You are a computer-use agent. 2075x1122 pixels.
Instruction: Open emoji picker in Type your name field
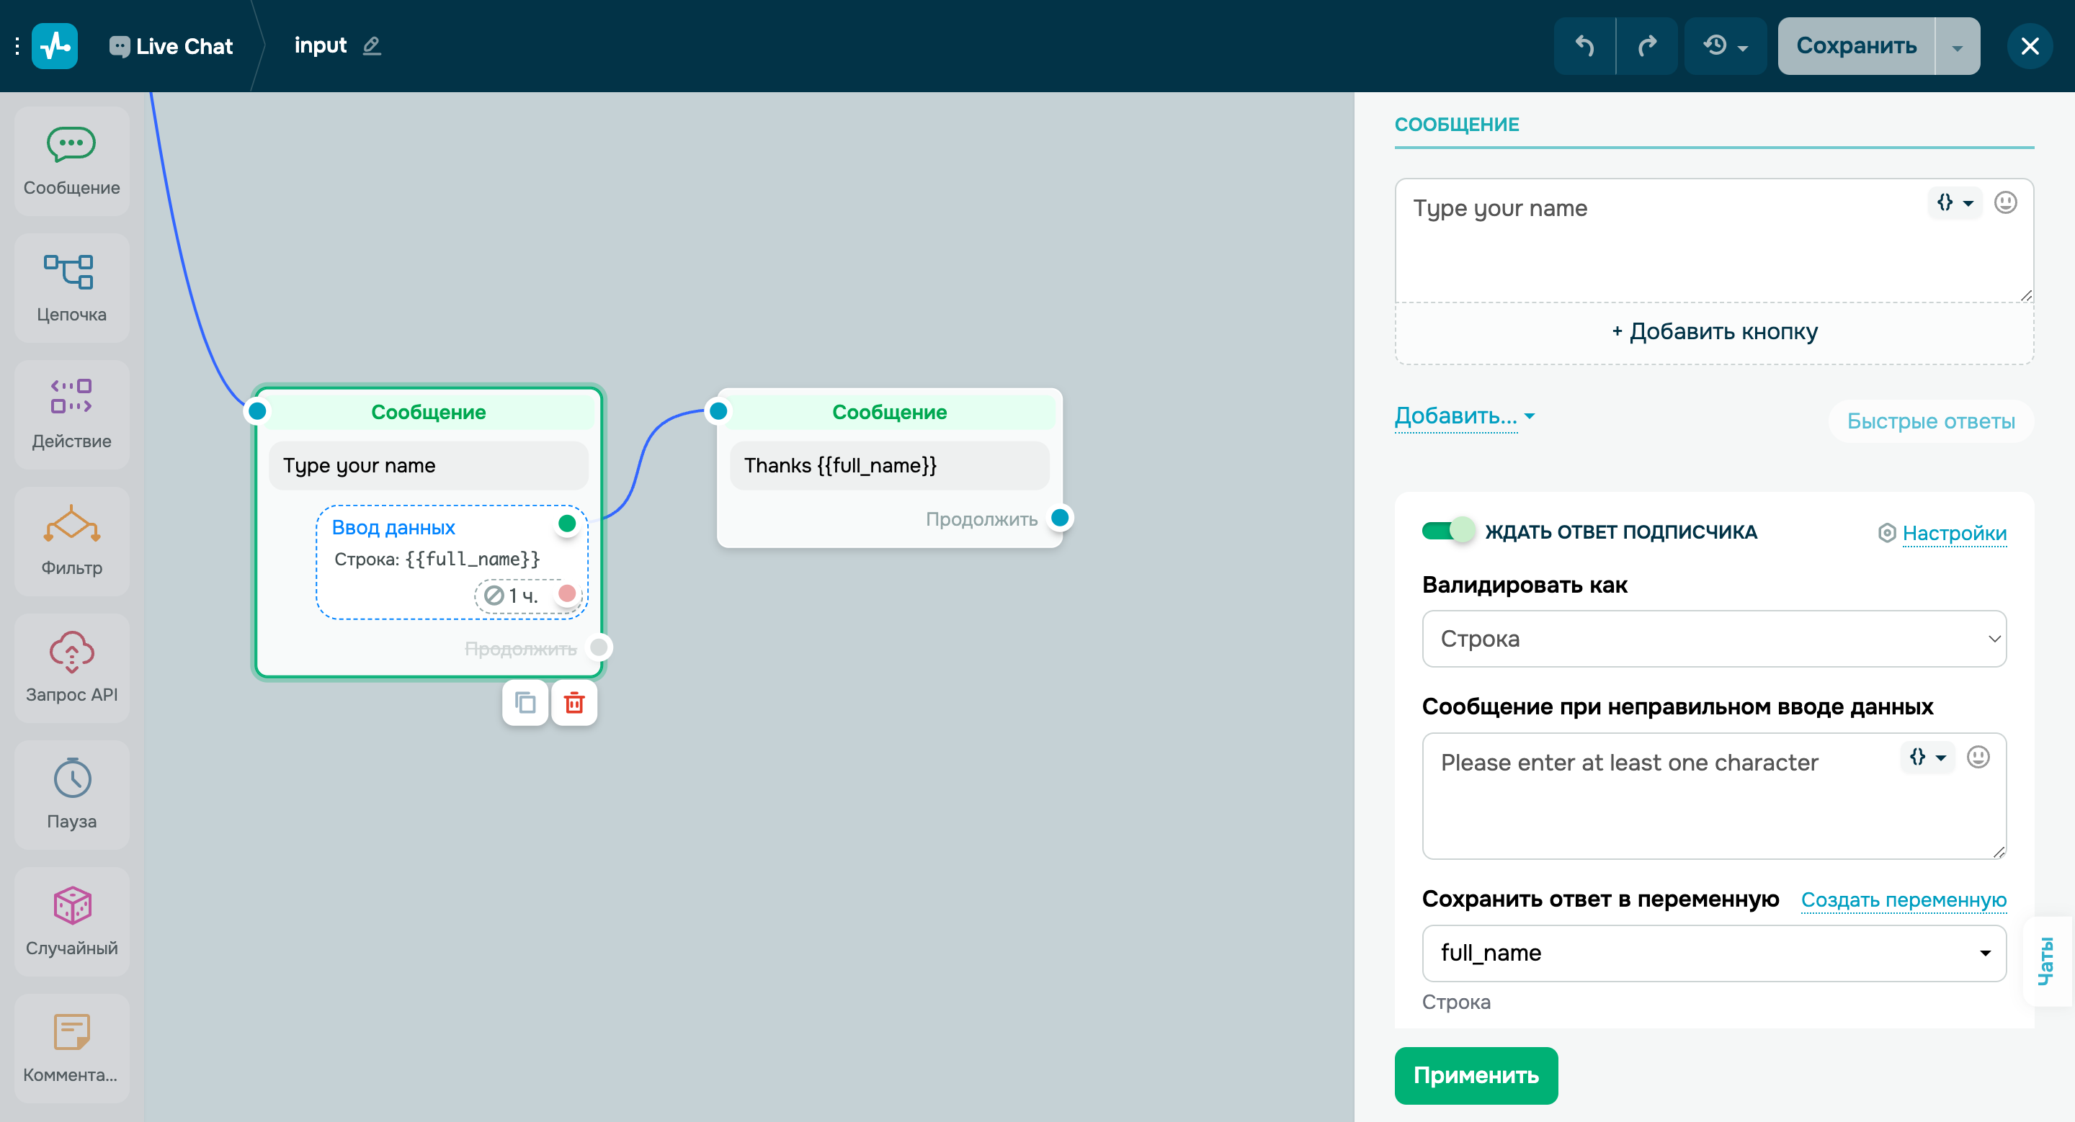coord(2005,203)
